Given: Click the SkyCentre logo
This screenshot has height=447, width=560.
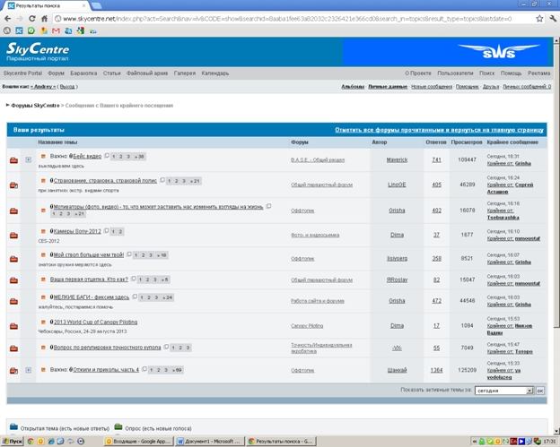Looking at the screenshot, I should point(38,52).
